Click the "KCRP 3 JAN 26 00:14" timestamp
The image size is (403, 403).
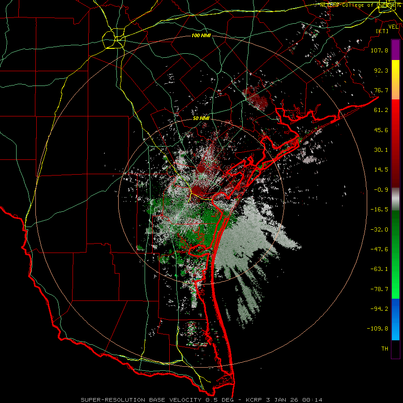(x=284, y=400)
